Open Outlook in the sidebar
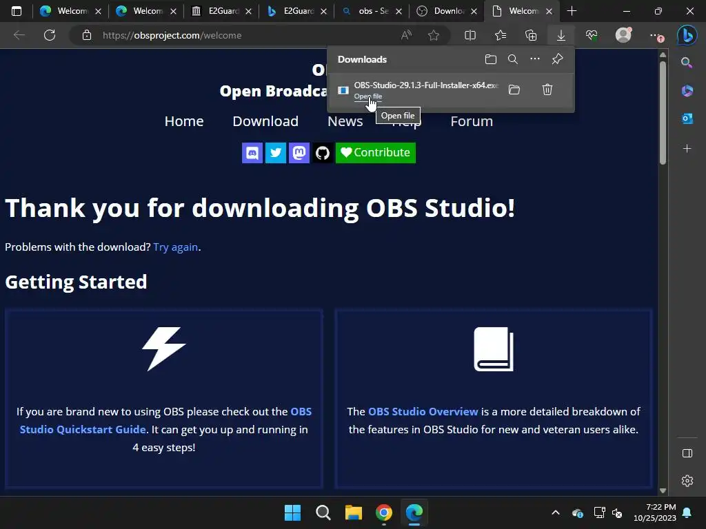706x529 pixels. (687, 118)
